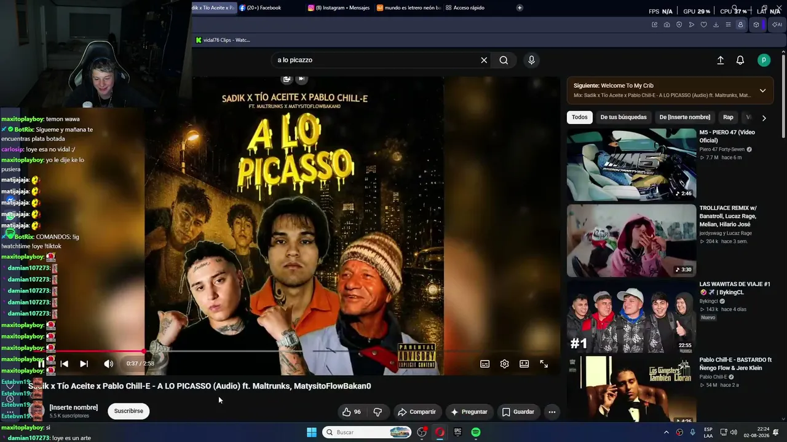
Task: Switch to the Instagram Mensajes tab
Action: [x=339, y=8]
